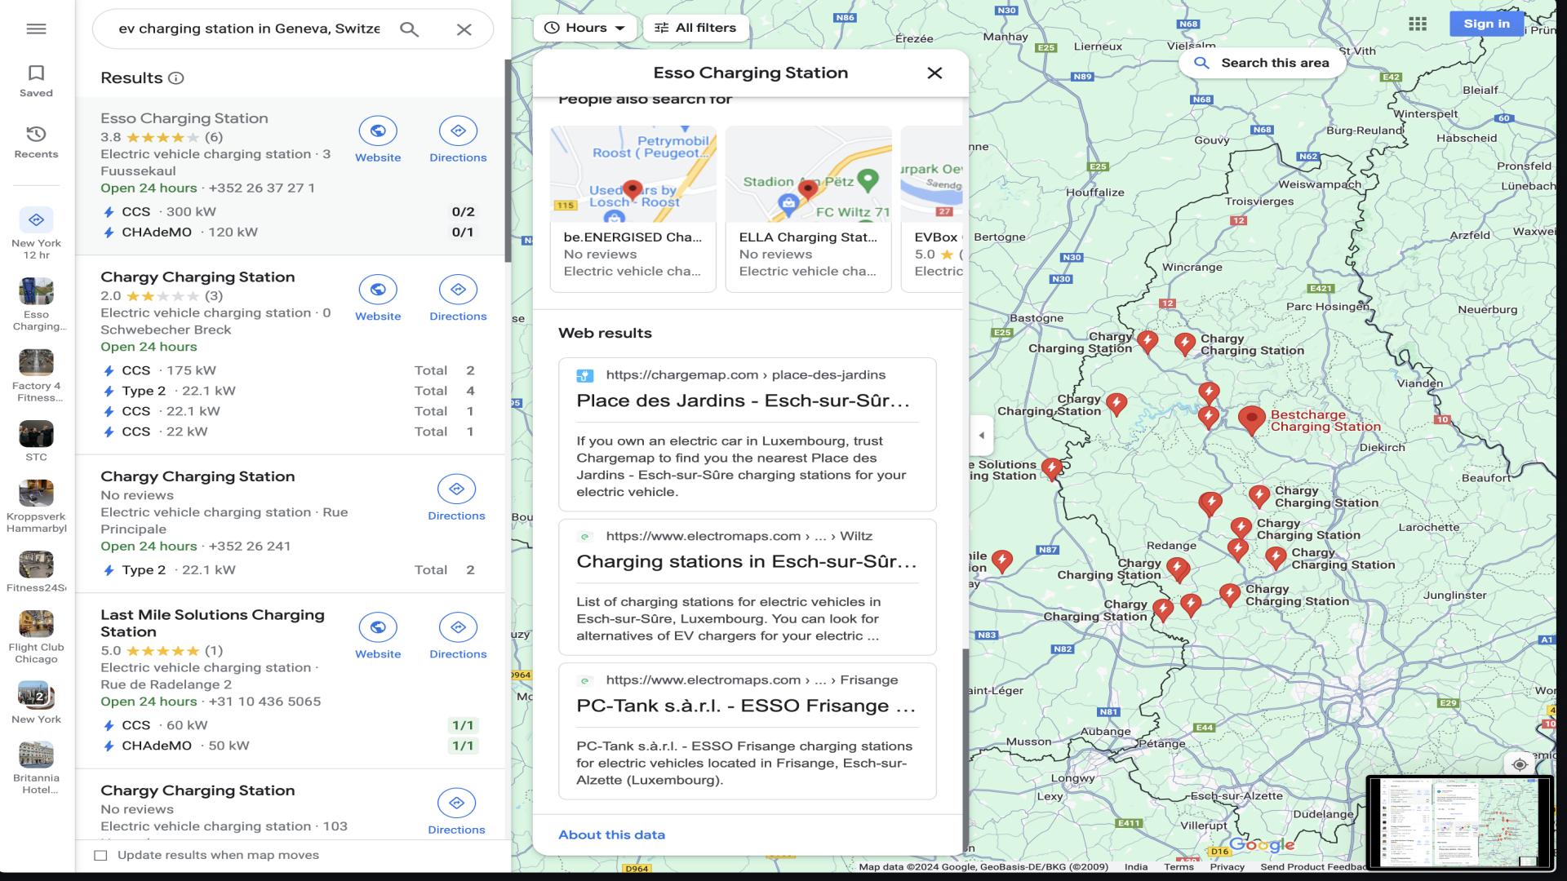This screenshot has height=881, width=1567.
Task: Get directions to Last Mile Solutions station
Action: tap(458, 636)
